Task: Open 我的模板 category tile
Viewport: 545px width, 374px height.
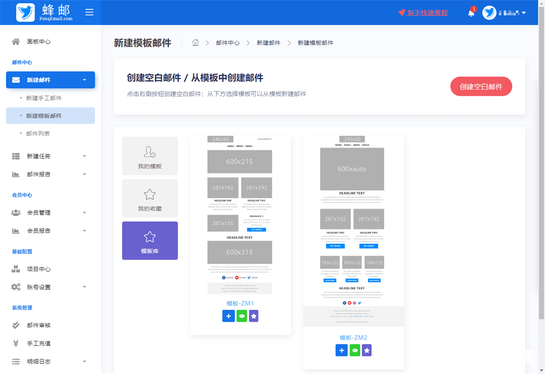Action: coord(150,156)
